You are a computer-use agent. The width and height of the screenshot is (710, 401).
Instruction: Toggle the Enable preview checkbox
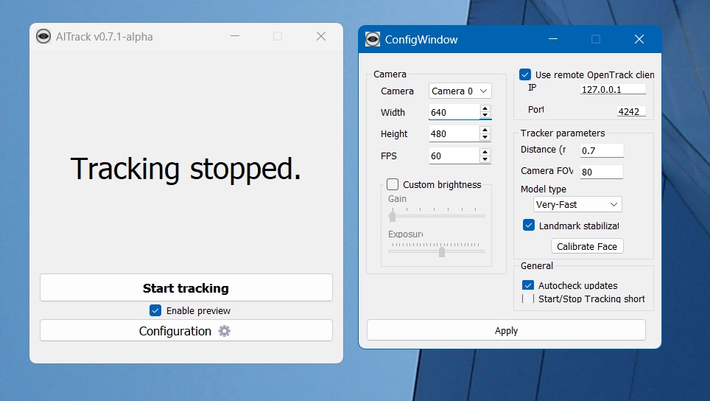[x=155, y=310]
